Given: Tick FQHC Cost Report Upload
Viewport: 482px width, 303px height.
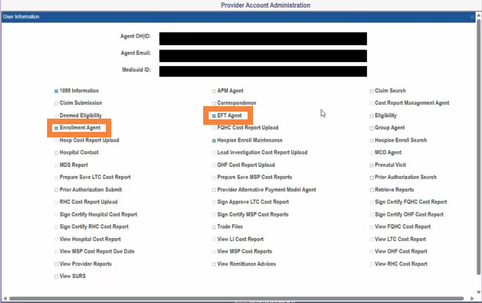Looking at the screenshot, I should tap(214, 128).
